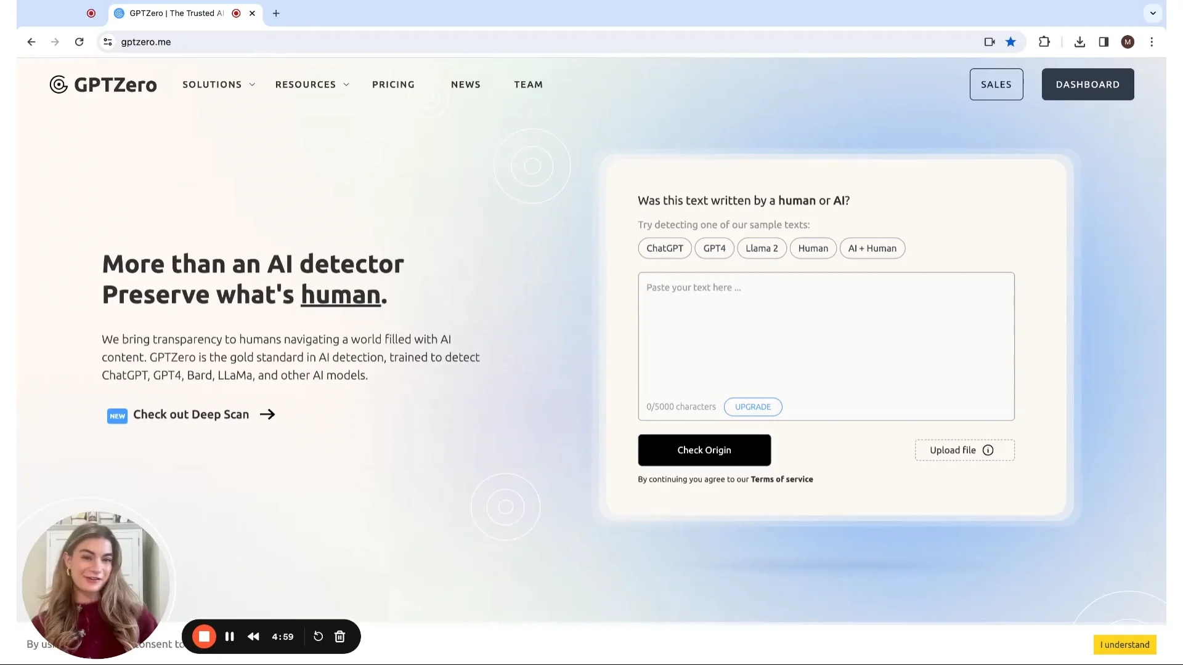Choose the AI + Human sample chip
This screenshot has height=665, width=1183.
(872, 248)
